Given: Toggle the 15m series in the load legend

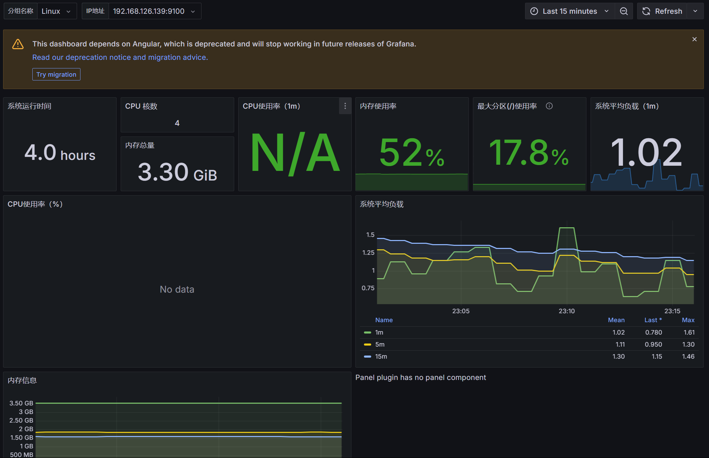Looking at the screenshot, I should click(381, 357).
